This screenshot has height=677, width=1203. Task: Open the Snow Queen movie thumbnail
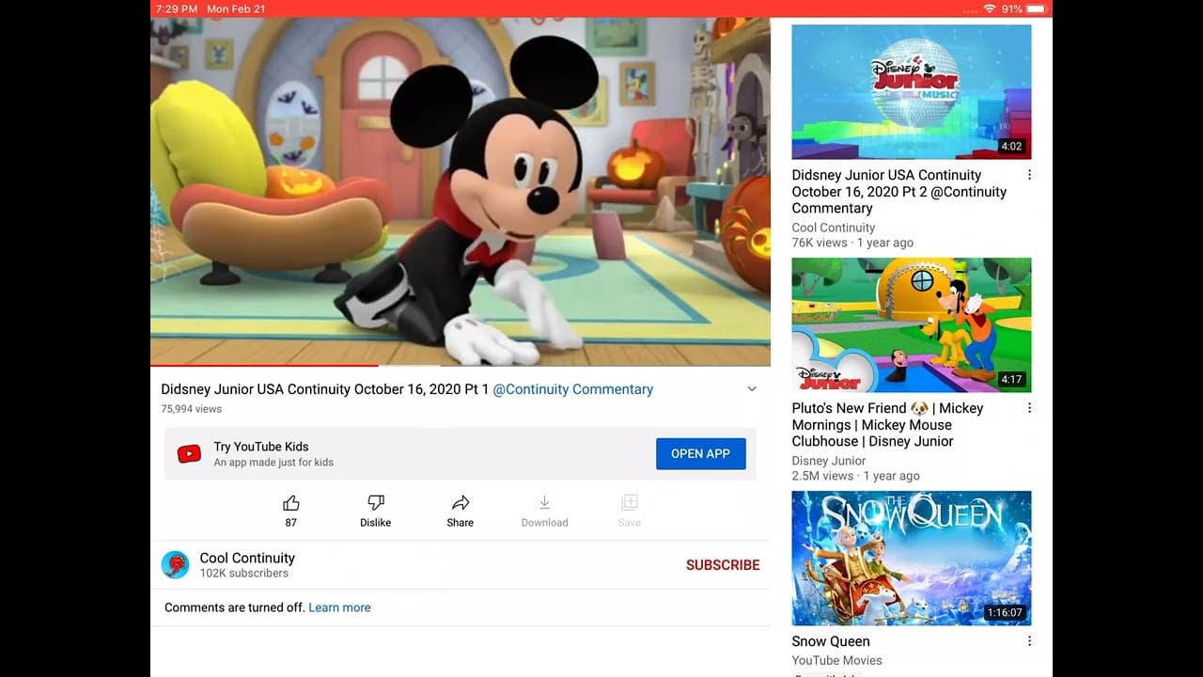tap(912, 559)
